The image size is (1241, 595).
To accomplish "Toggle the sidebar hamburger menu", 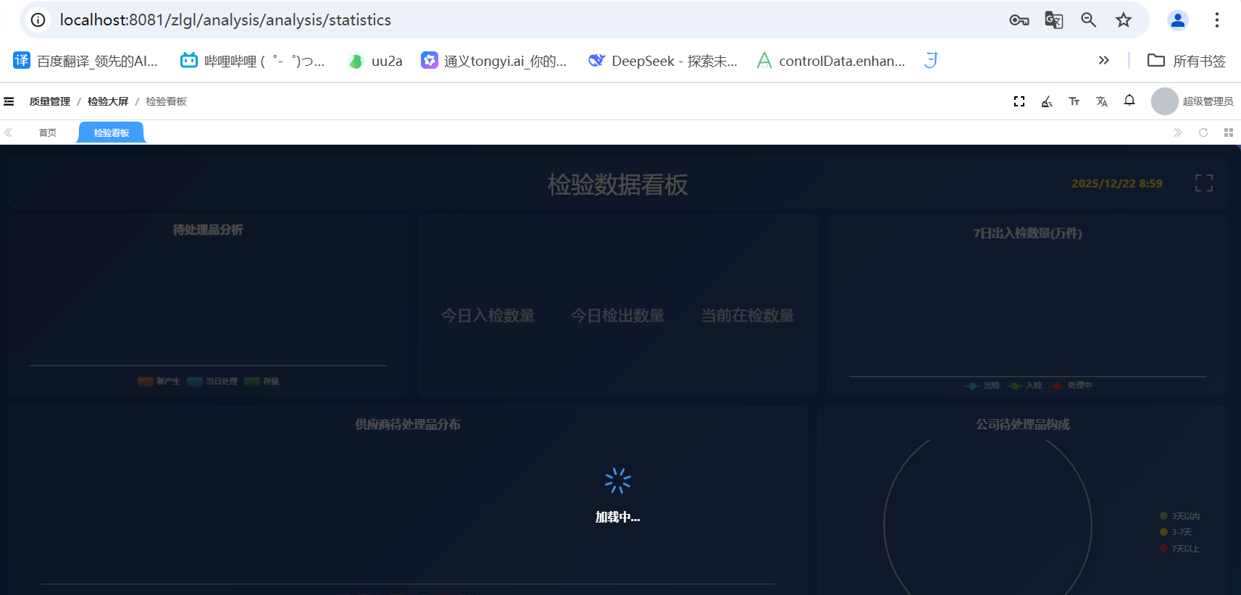I will (x=9, y=101).
